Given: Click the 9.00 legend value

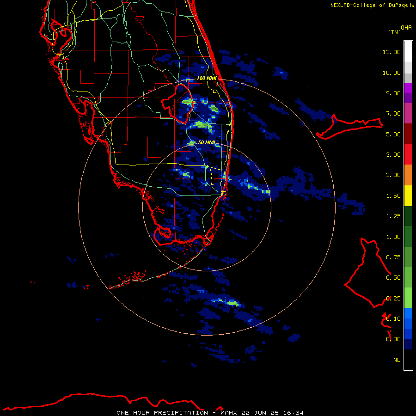Looking at the screenshot, I should [x=393, y=93].
